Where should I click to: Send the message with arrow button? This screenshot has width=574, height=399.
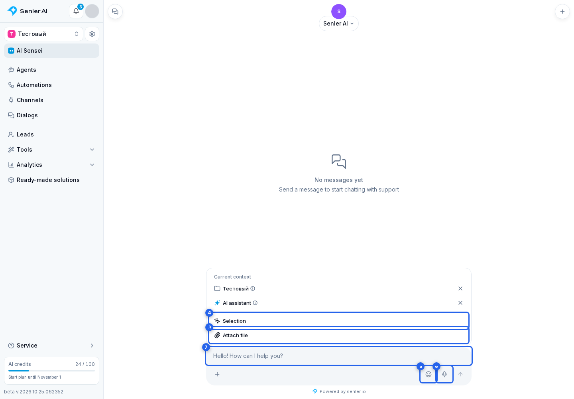460,374
